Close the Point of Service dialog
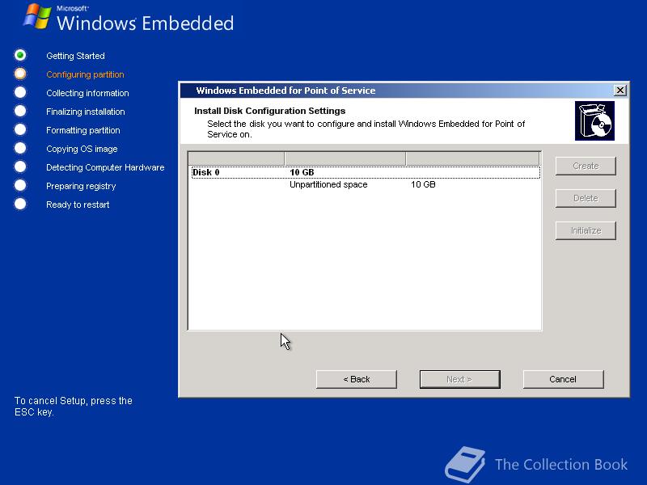The height and width of the screenshot is (485, 647). [x=620, y=91]
